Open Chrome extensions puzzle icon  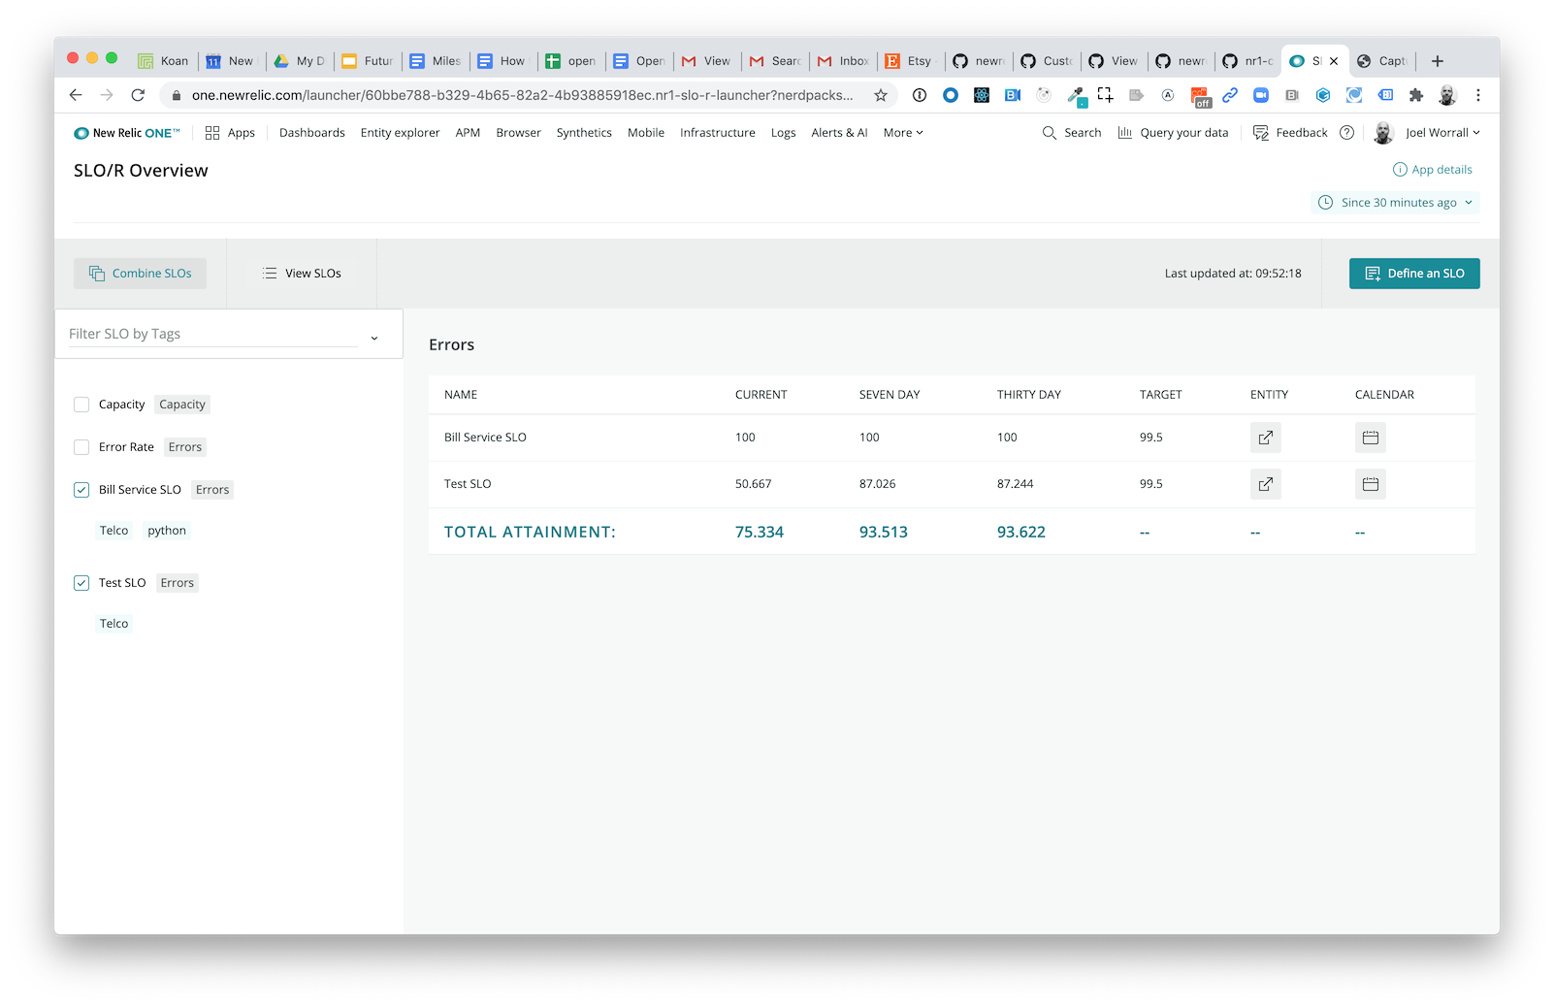click(x=1416, y=95)
